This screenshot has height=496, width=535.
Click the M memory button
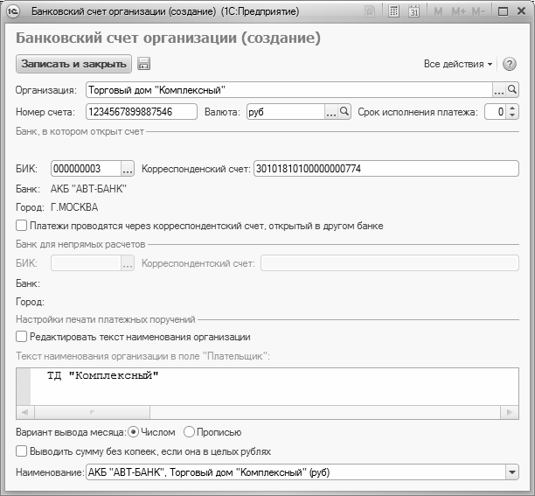pyautogui.click(x=438, y=12)
